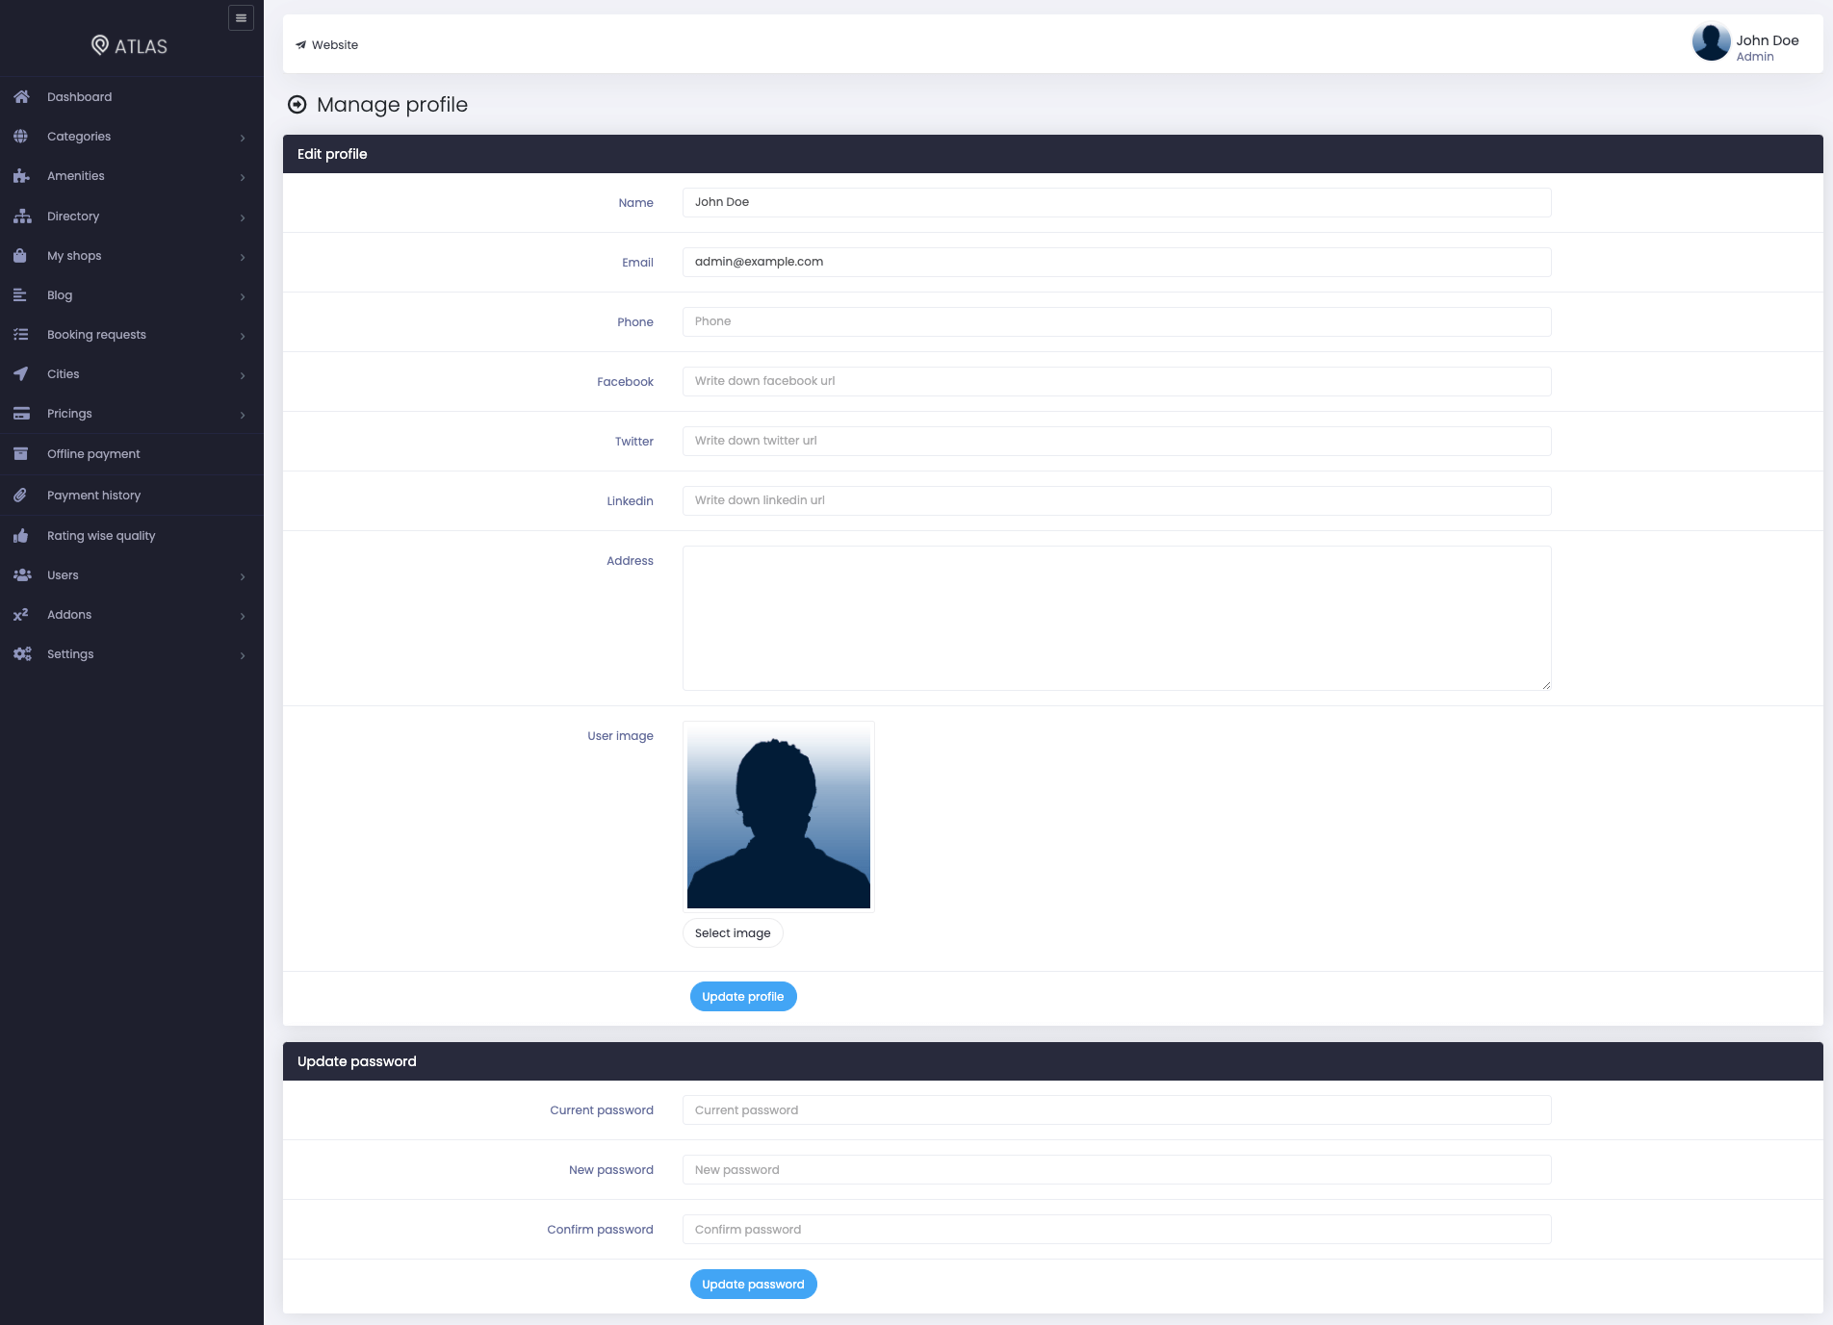The height and width of the screenshot is (1325, 1833).
Task: Click the Payment history paperclip icon
Action: pos(20,495)
